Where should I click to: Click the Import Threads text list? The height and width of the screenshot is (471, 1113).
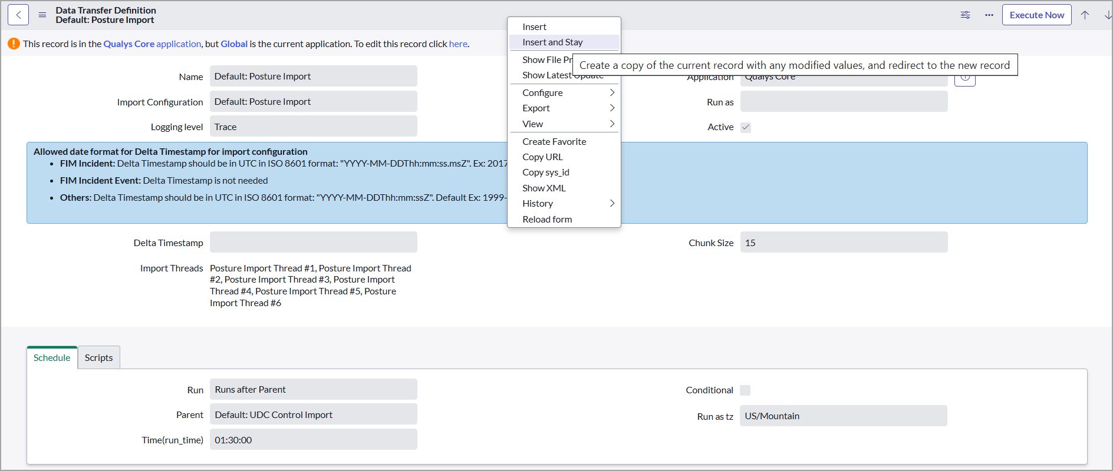[x=311, y=286]
